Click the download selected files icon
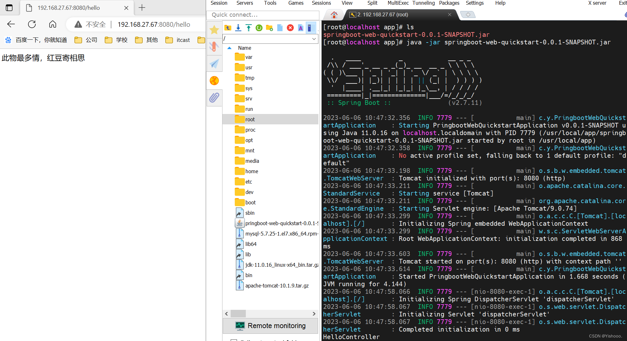This screenshot has width=627, height=341. (238, 28)
